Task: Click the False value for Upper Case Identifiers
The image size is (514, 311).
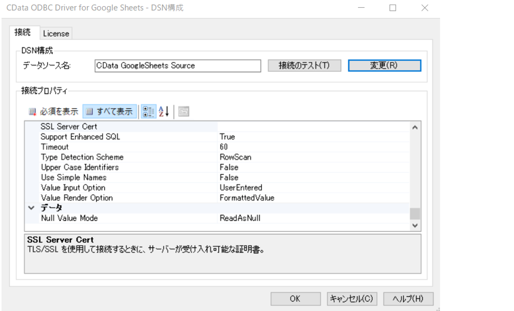Action: [229, 167]
